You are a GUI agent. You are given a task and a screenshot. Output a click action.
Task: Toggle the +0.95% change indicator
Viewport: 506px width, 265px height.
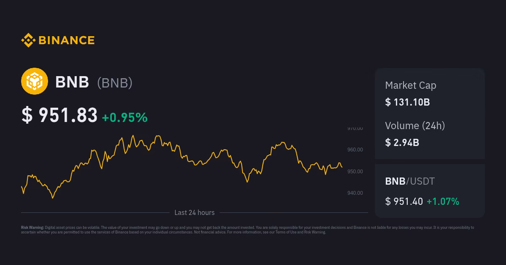pos(124,118)
